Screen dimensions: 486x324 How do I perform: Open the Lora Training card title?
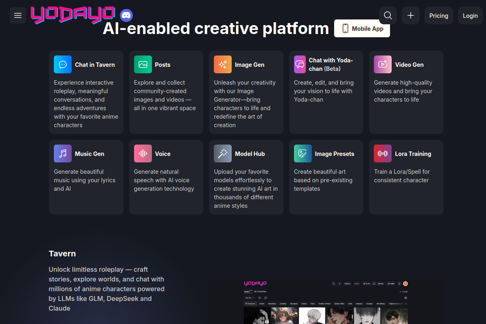[x=413, y=153]
